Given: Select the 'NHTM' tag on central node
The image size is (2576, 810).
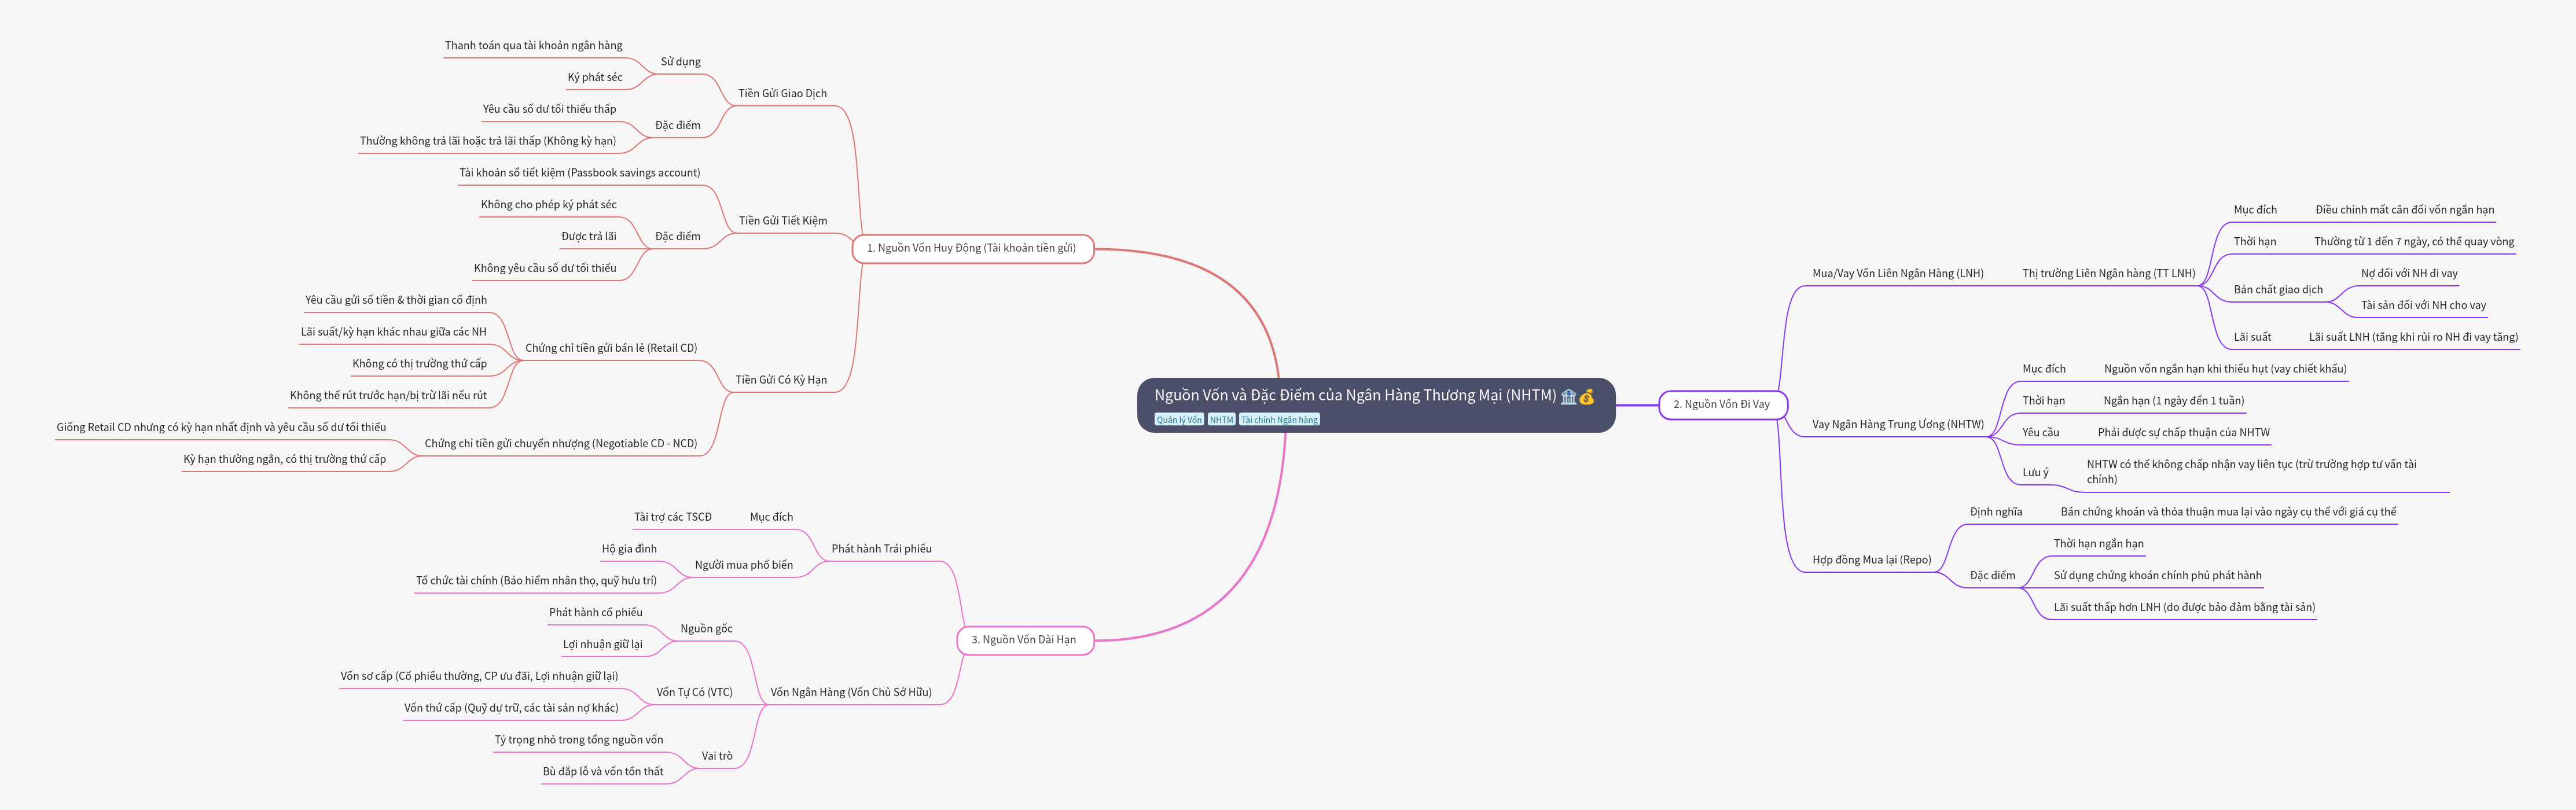Looking at the screenshot, I should point(1221,420).
